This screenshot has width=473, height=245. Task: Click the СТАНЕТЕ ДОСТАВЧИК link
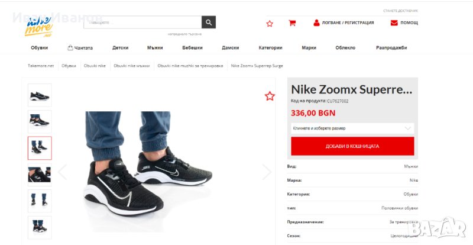point(400,11)
